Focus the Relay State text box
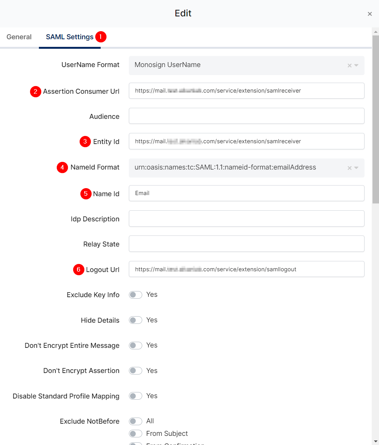The height and width of the screenshot is (445, 379). [x=246, y=244]
